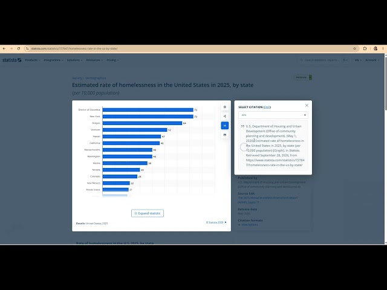
Task: Follow the Demographics breadcrumb link
Action: coord(96,78)
